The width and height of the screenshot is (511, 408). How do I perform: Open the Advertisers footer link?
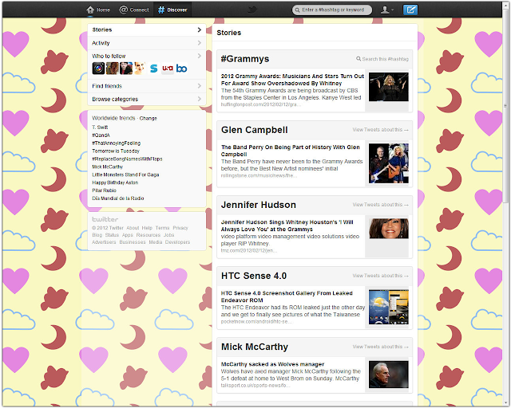[104, 242]
